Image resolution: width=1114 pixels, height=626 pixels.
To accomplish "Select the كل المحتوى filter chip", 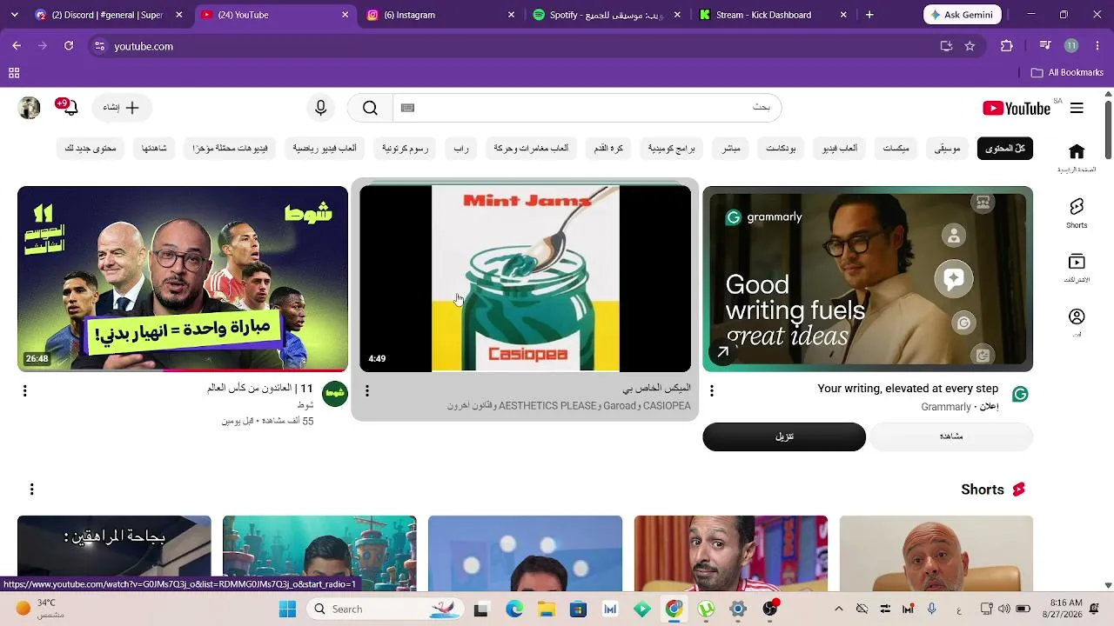I will tap(1005, 149).
